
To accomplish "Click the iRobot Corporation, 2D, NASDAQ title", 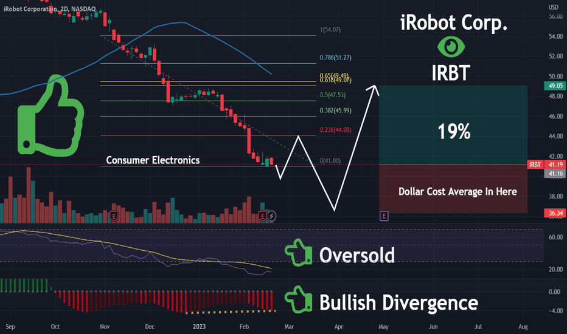I will coord(49,9).
